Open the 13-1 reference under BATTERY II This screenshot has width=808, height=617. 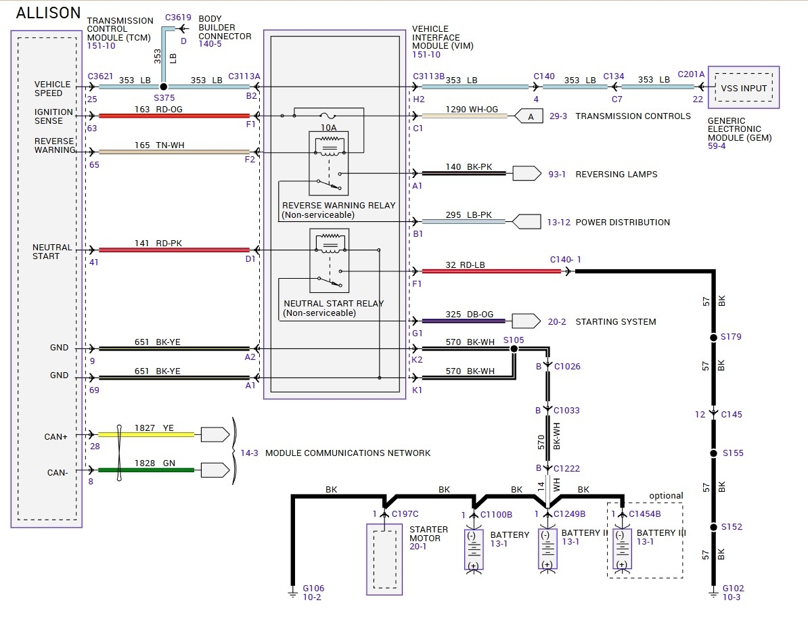(x=570, y=542)
